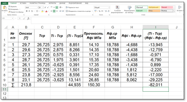187x102 pixels.
Task: Apply the Ввод cell style
Action: [x=154, y=11]
